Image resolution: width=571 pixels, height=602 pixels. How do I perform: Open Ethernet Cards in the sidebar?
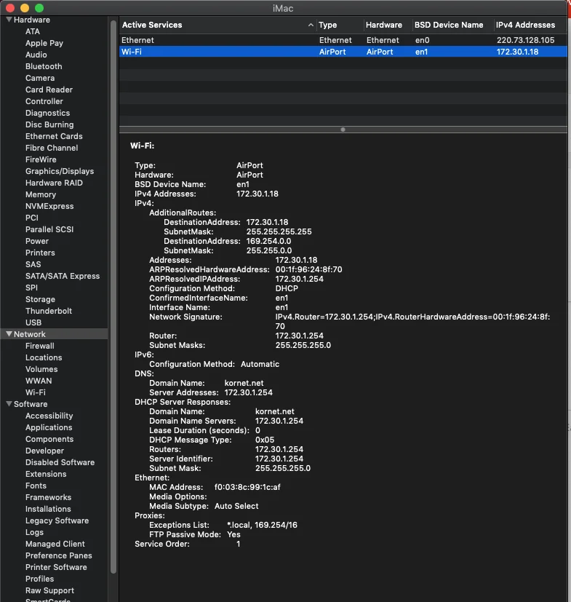pyautogui.click(x=54, y=136)
